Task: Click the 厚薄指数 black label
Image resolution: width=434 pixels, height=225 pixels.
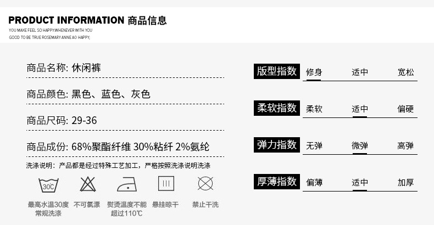Action: tap(277, 182)
